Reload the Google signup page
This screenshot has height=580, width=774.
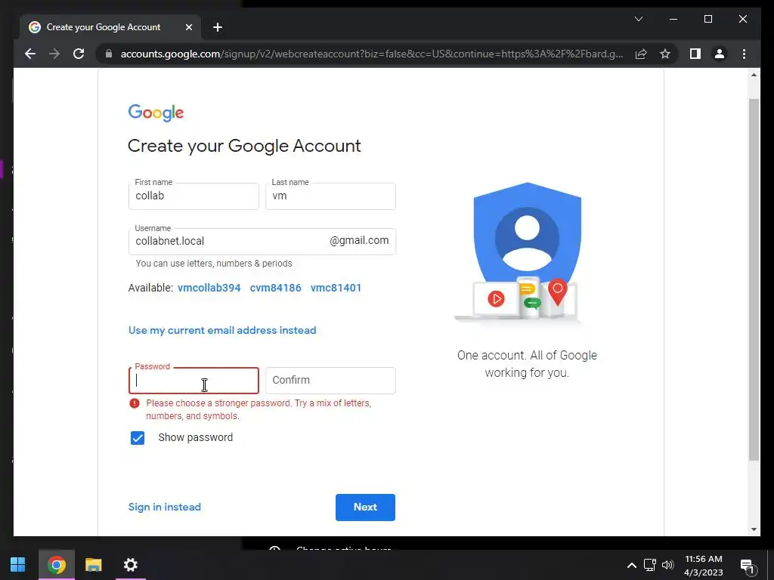(79, 54)
